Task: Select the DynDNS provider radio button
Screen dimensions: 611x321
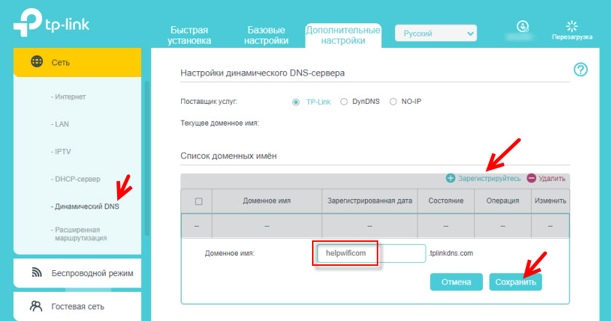Action: pyautogui.click(x=344, y=102)
